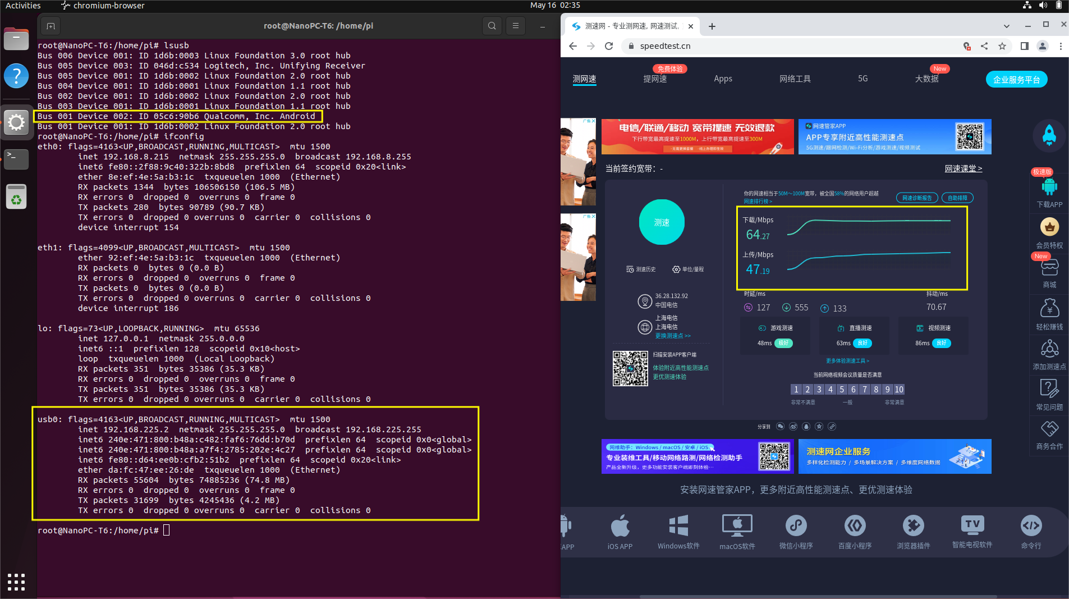Viewport: 1069px width, 599px height.
Task: Open the 网络工具 tab
Action: (795, 79)
